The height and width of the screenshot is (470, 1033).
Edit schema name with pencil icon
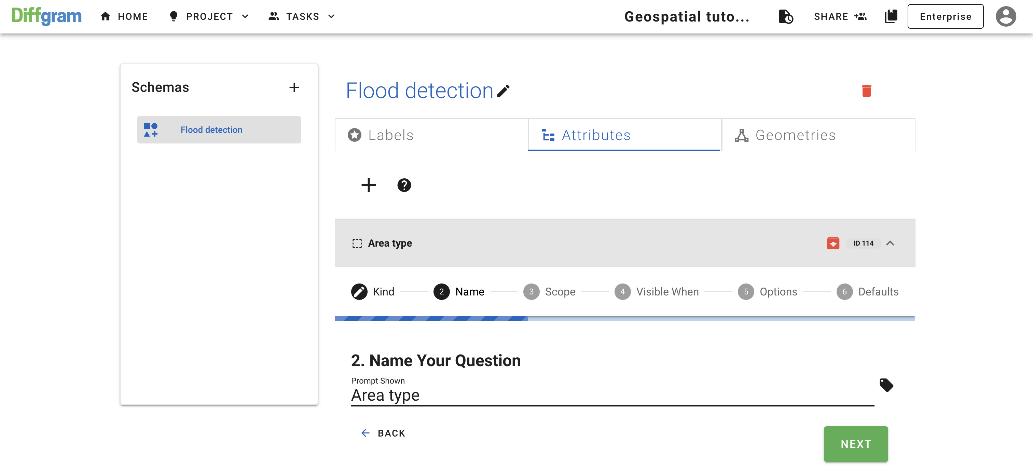[504, 91]
